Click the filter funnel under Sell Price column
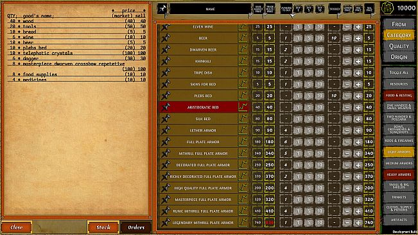Image resolution: width=418 pixels, height=235 pixels. tap(372, 16)
